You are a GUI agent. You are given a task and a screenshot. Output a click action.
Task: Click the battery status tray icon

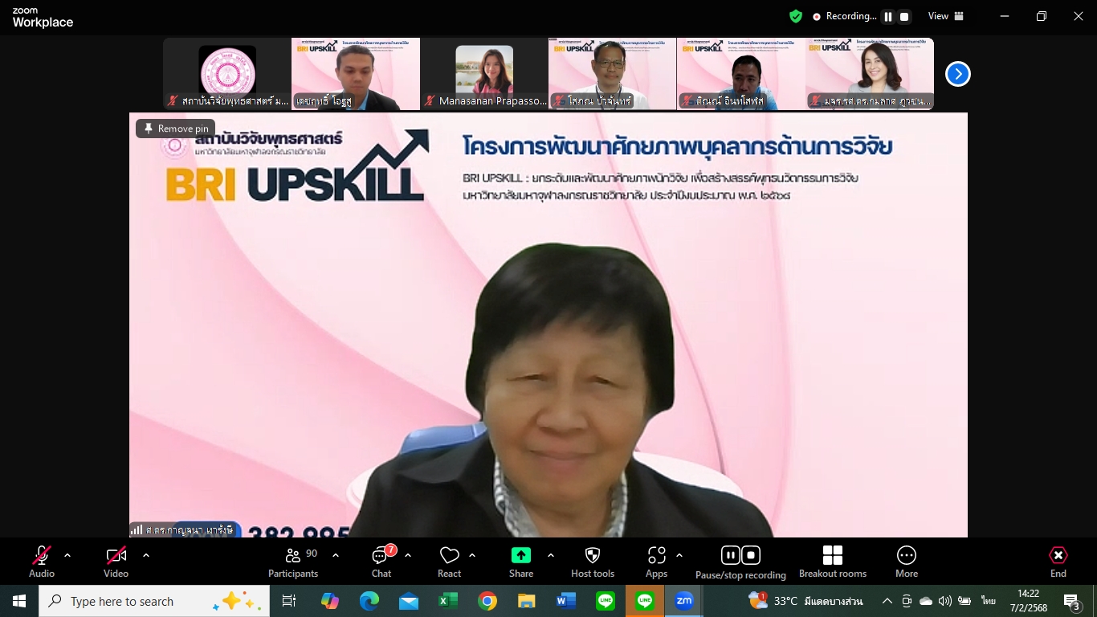coord(964,601)
